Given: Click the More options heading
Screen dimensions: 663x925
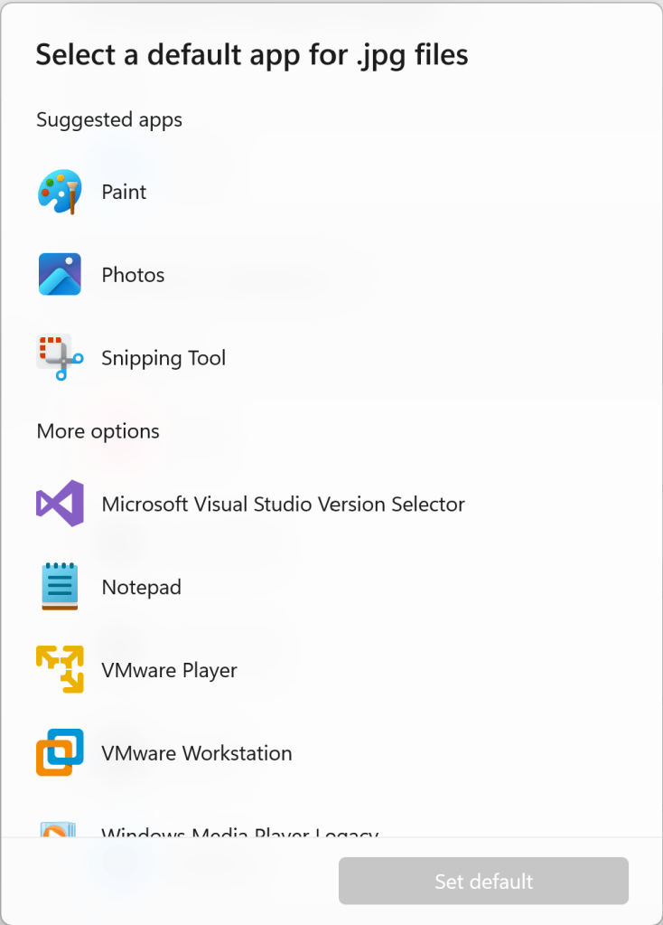Looking at the screenshot, I should tap(98, 431).
